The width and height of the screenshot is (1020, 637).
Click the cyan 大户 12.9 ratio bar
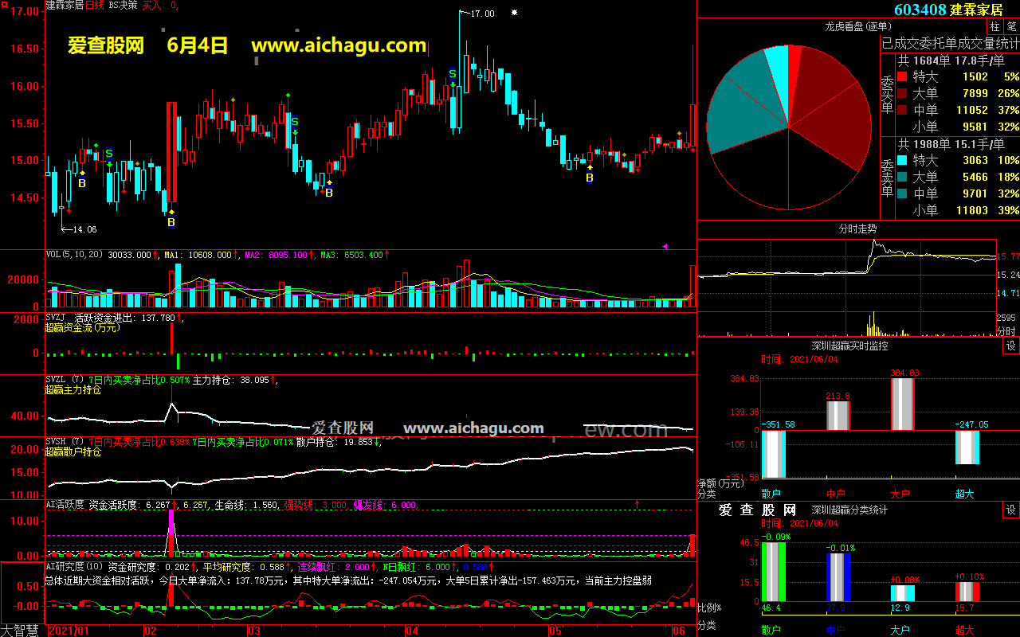tap(903, 593)
